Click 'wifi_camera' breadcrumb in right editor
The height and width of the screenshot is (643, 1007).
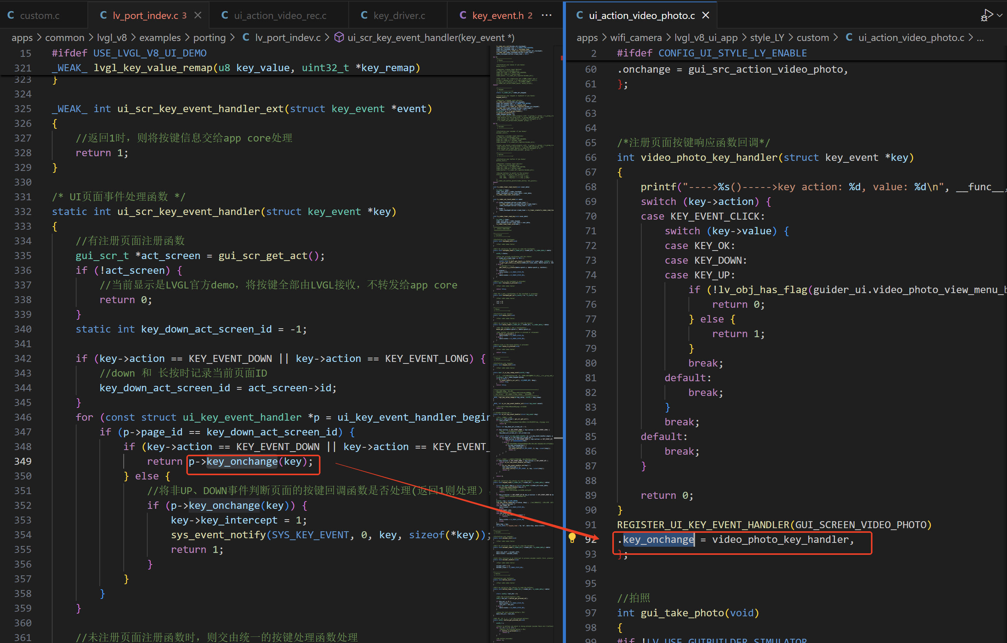636,38
